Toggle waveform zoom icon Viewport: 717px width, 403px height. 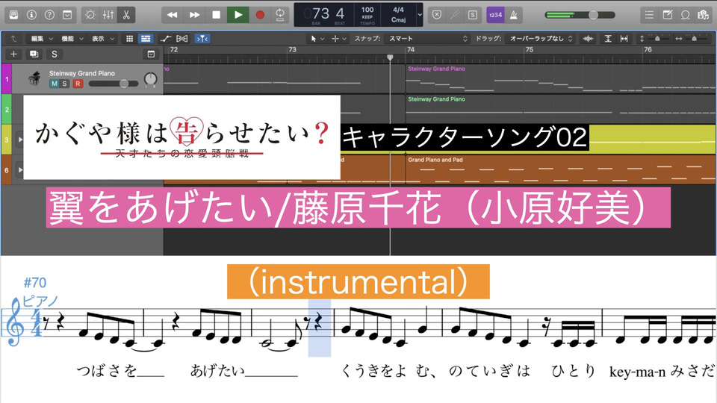tap(588, 39)
